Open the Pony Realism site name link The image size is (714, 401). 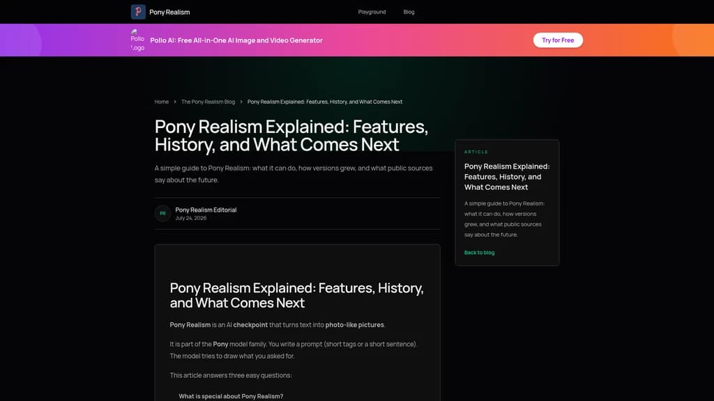point(169,13)
